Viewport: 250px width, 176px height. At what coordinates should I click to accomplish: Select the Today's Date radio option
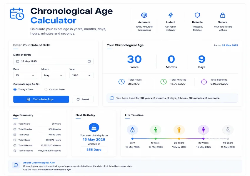coord(15,89)
